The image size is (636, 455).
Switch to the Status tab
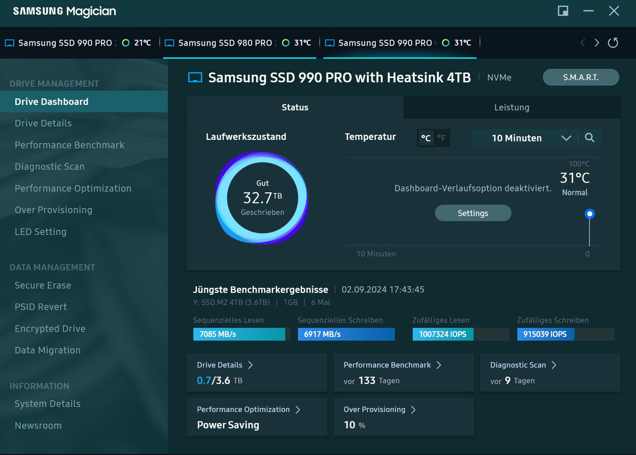pyautogui.click(x=295, y=107)
